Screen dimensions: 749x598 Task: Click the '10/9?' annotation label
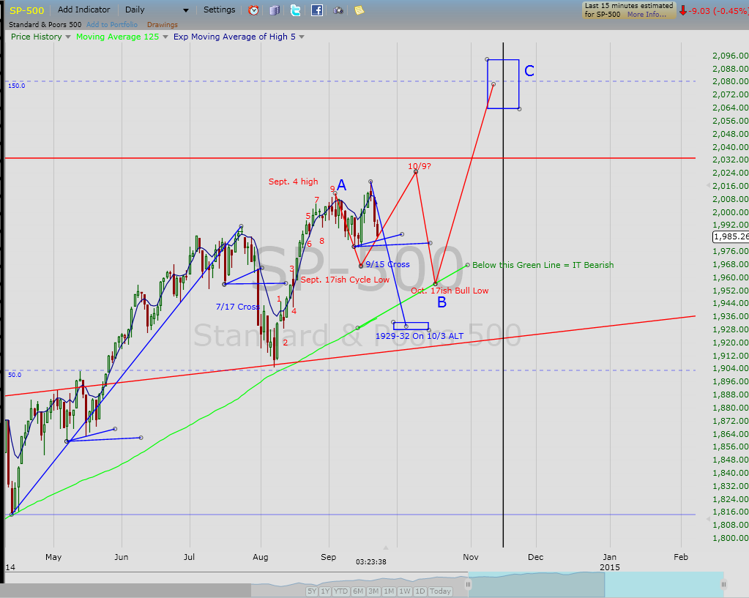[420, 167]
